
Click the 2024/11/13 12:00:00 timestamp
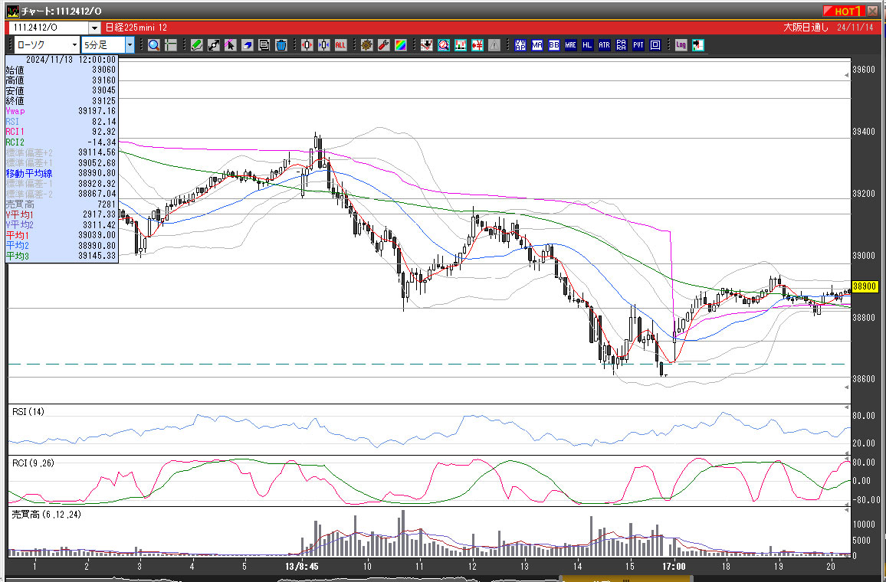point(71,60)
